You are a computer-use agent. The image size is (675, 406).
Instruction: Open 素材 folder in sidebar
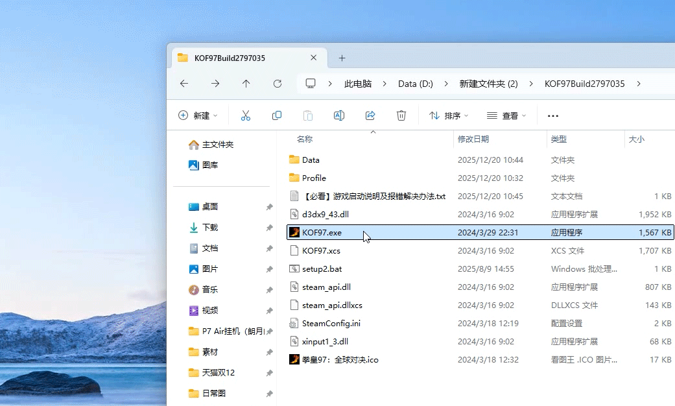204,352
